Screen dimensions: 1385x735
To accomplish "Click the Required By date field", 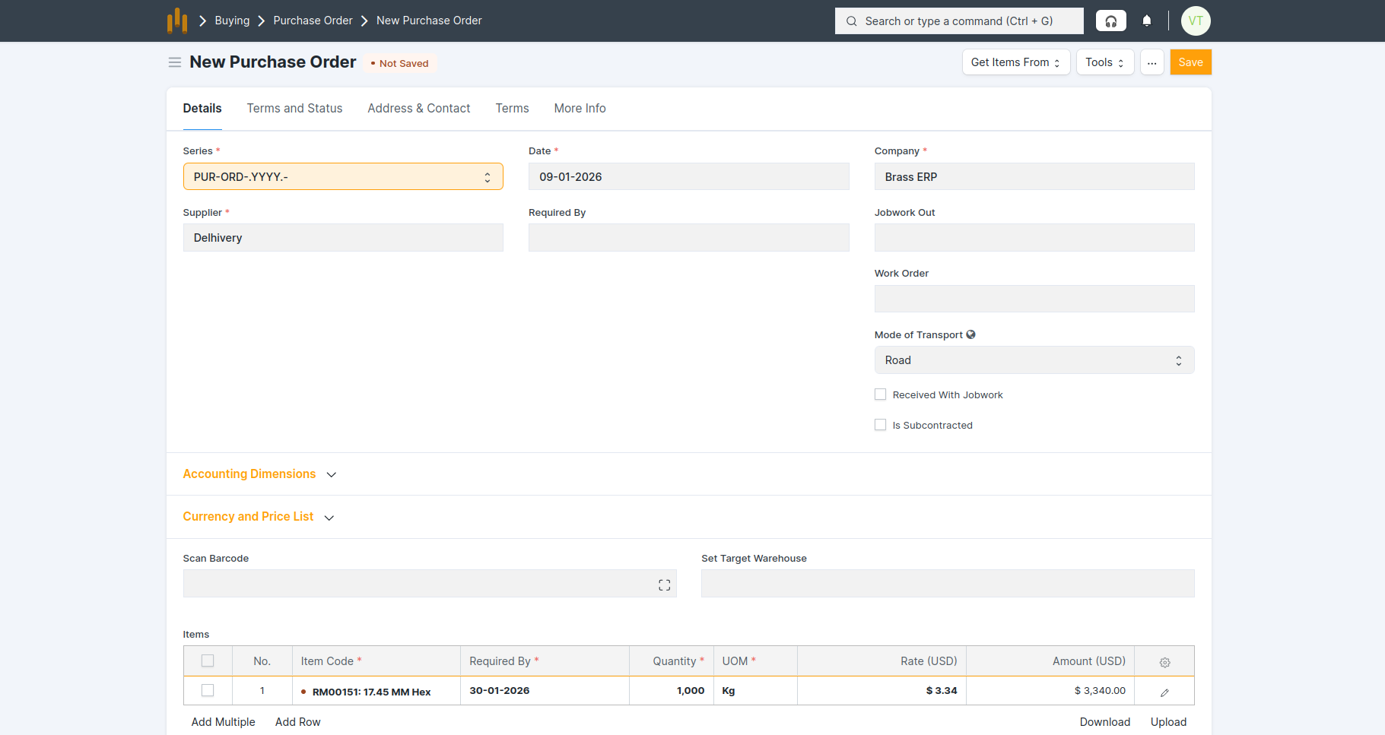I will tap(688, 238).
